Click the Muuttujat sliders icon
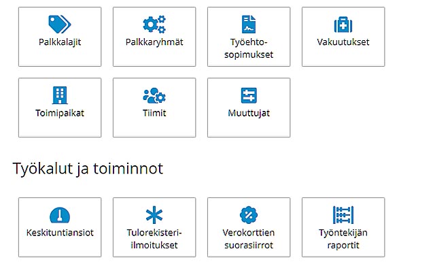The image size is (435, 262). coord(249,95)
